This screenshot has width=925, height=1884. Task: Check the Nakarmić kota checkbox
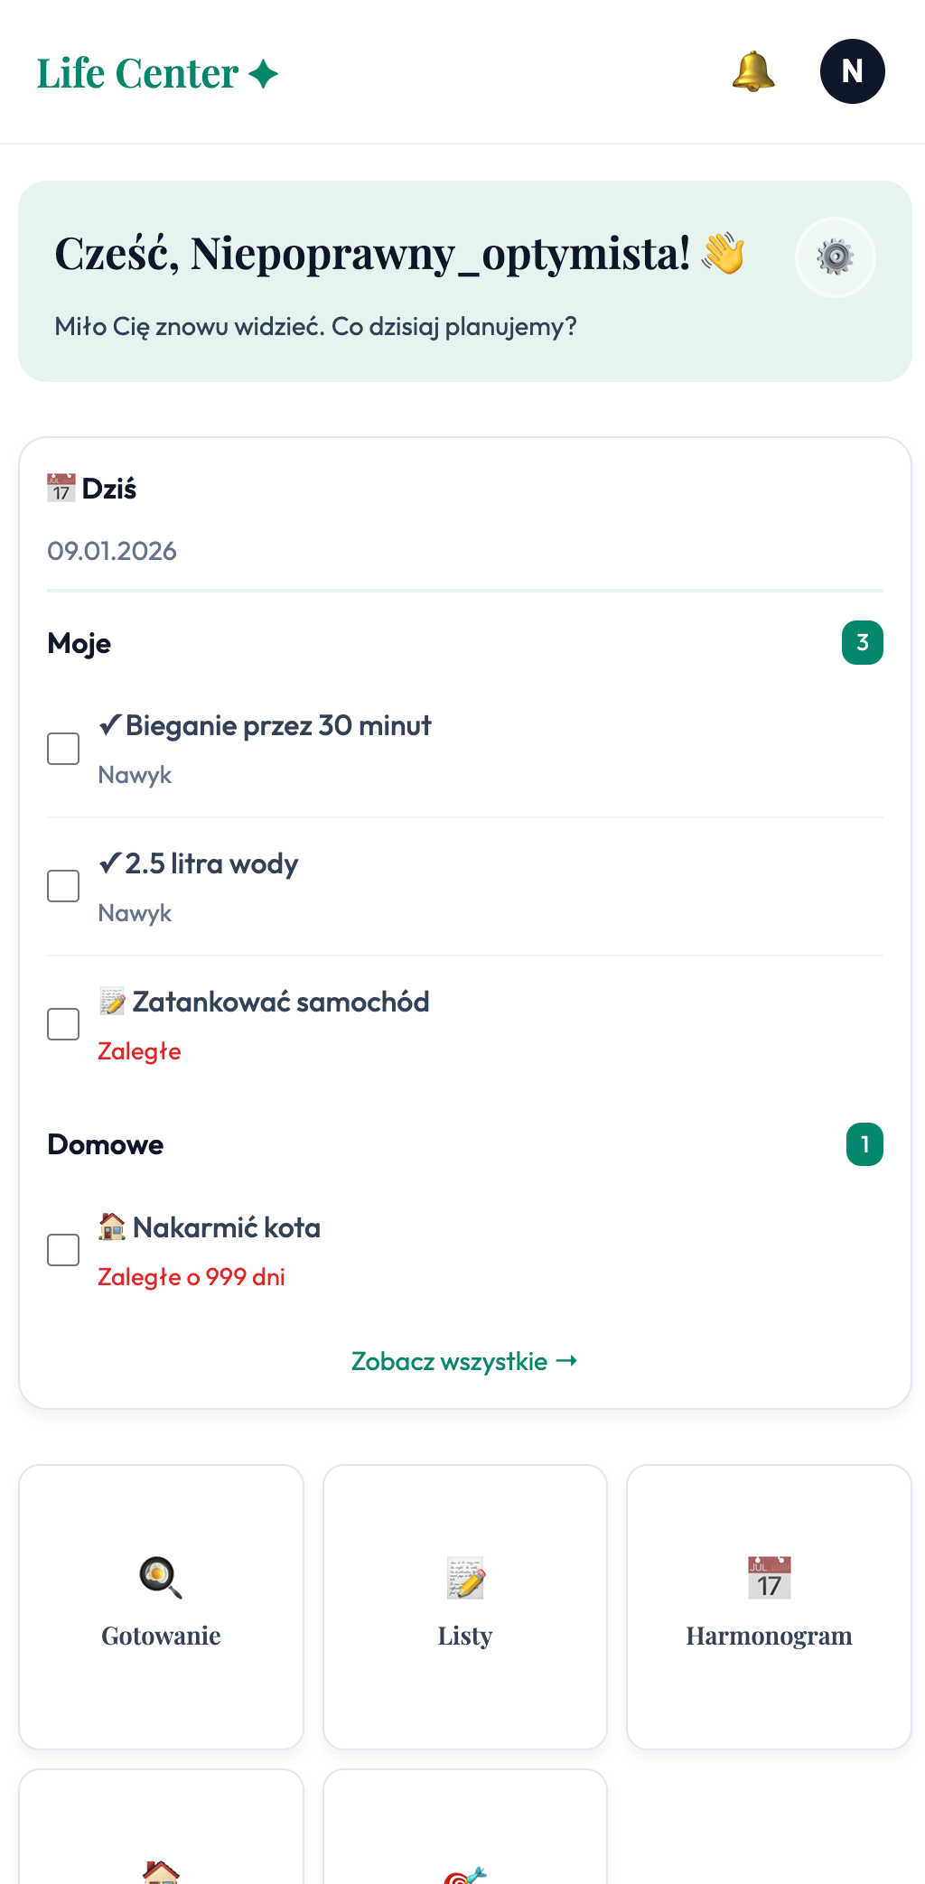[x=63, y=1250]
